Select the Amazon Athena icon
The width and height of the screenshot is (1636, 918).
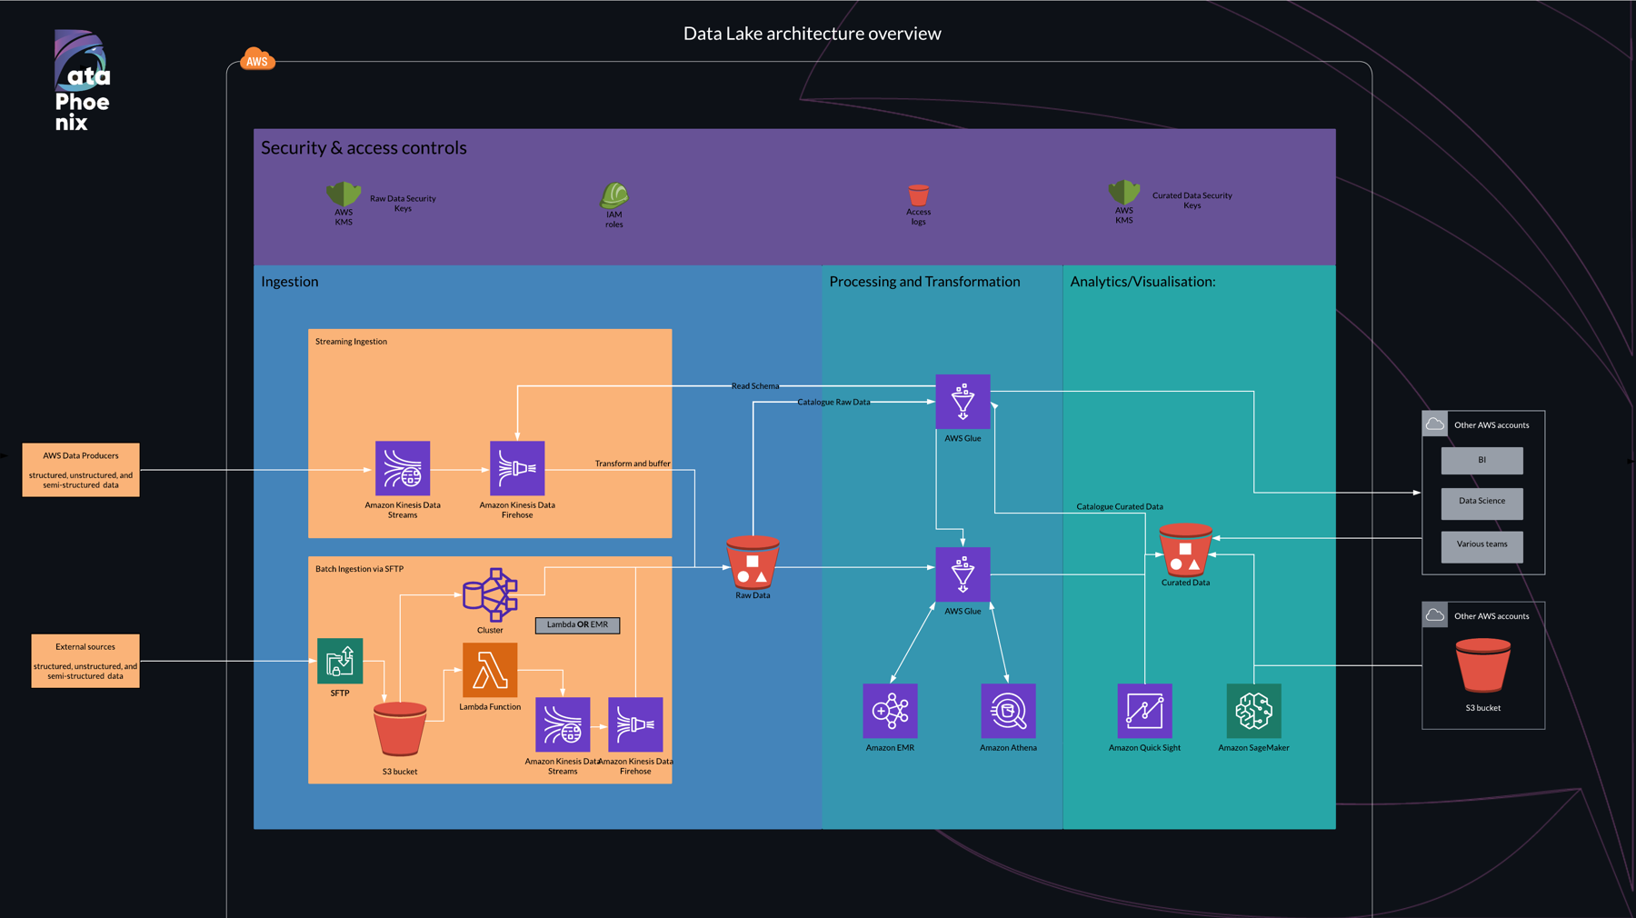[x=1008, y=711]
